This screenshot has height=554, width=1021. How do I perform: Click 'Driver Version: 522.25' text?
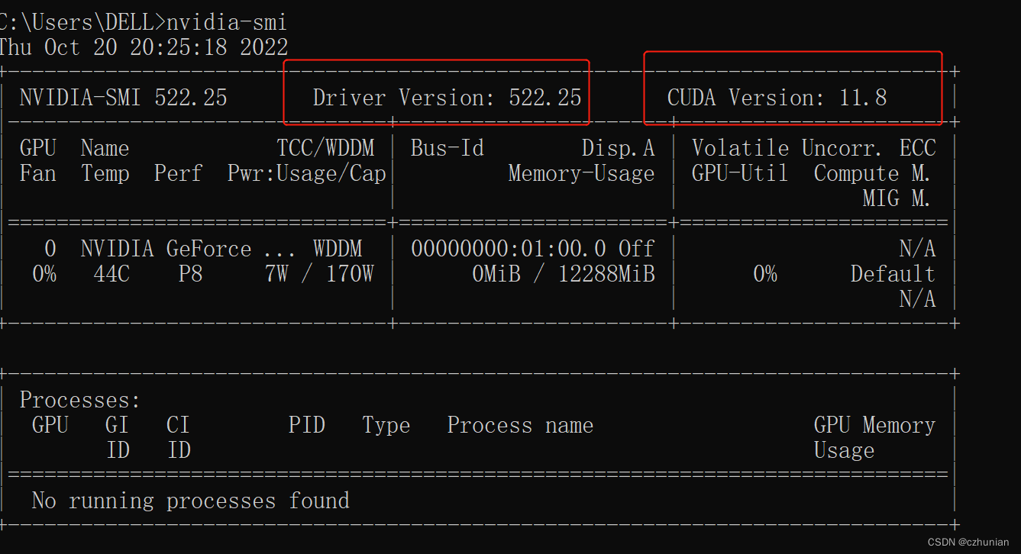447,98
